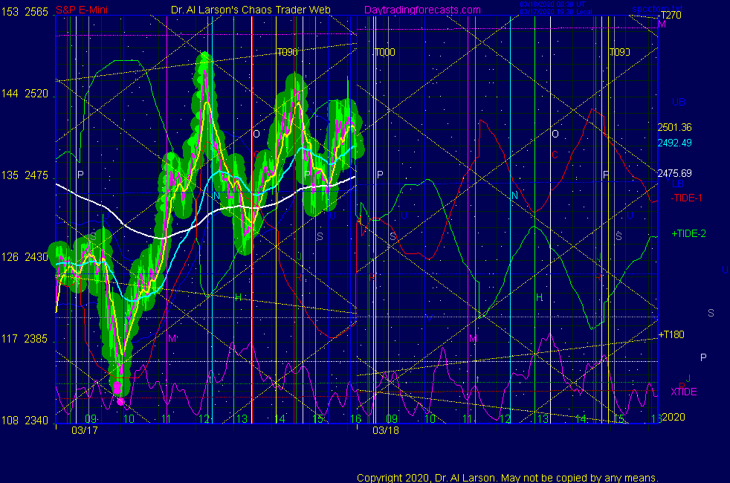Click the 03/17 date label

(x=85, y=430)
